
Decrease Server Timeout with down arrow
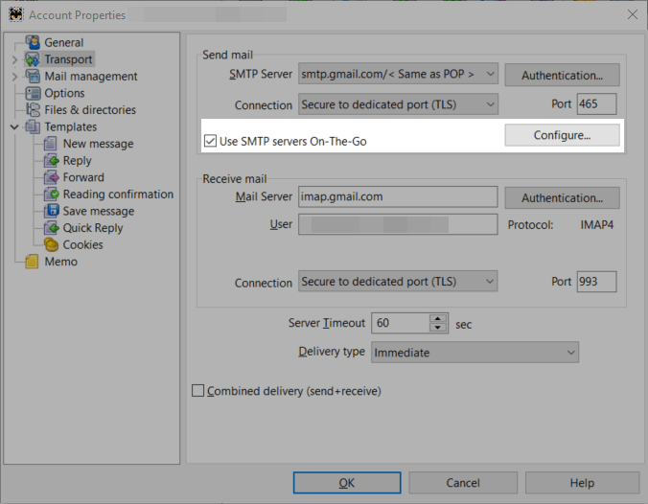(438, 328)
